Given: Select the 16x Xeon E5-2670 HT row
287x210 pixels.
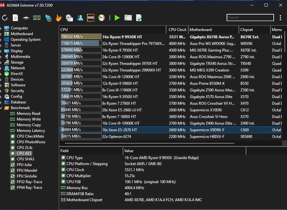Looking at the screenshot, I should tap(171, 130).
